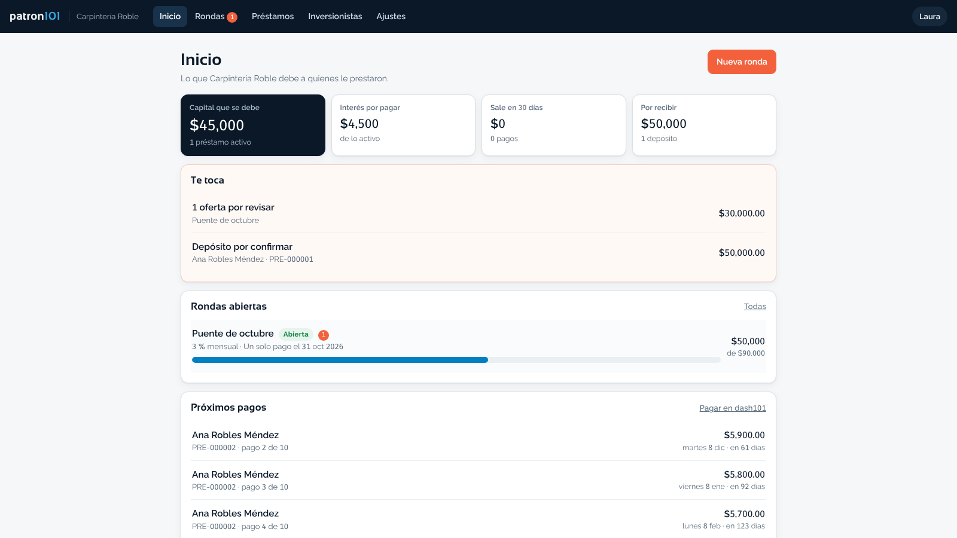This screenshot has height=538, width=957.
Task: Open the Inicio nav tab
Action: click(x=170, y=16)
